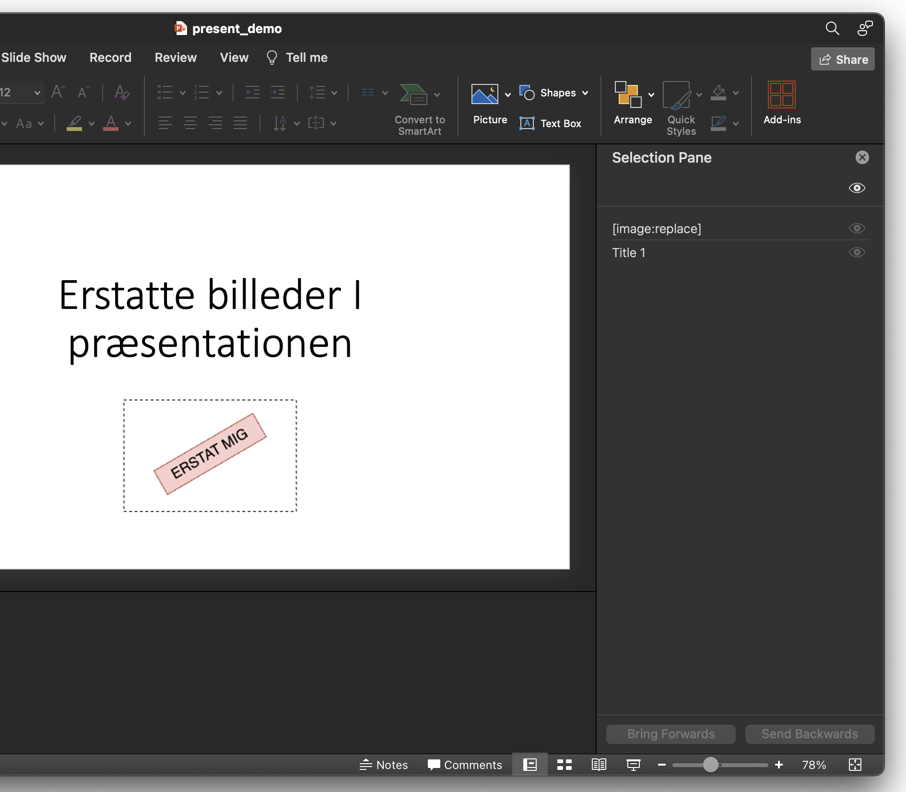Open the Comments pane
This screenshot has height=792, width=906.
coord(465,765)
